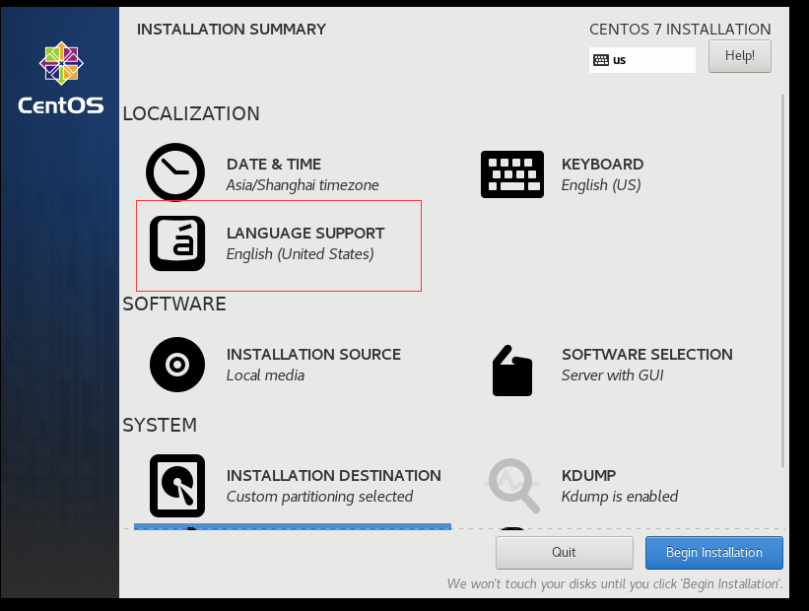Click the 'INSTALLATION DESTINATION' heading text
Screen dimensions: 809x611
point(334,475)
